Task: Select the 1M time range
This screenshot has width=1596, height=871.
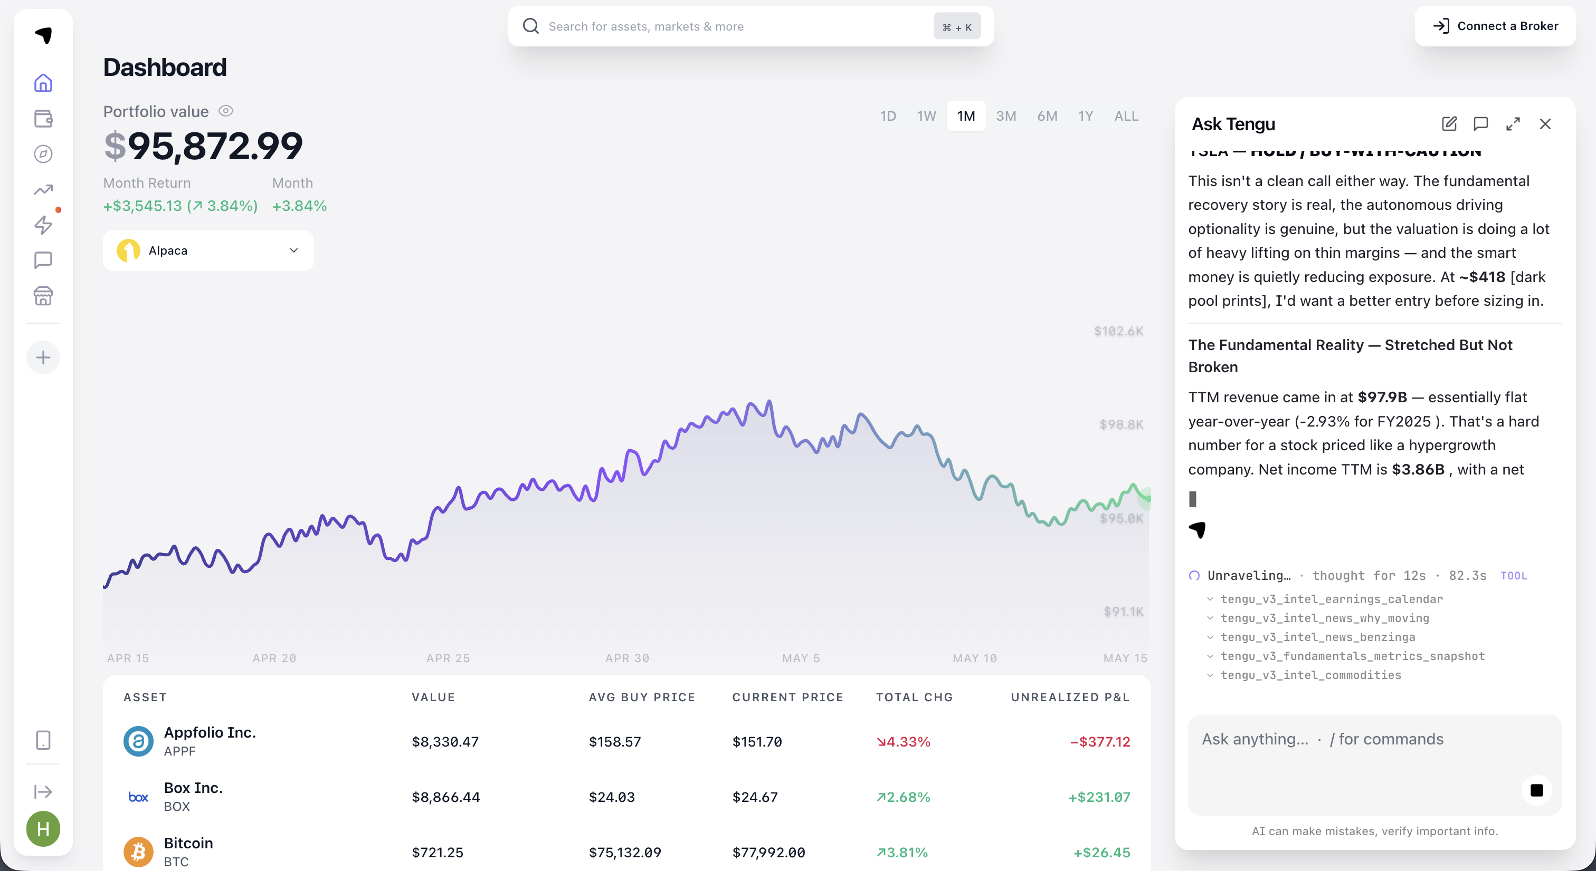Action: point(966,117)
